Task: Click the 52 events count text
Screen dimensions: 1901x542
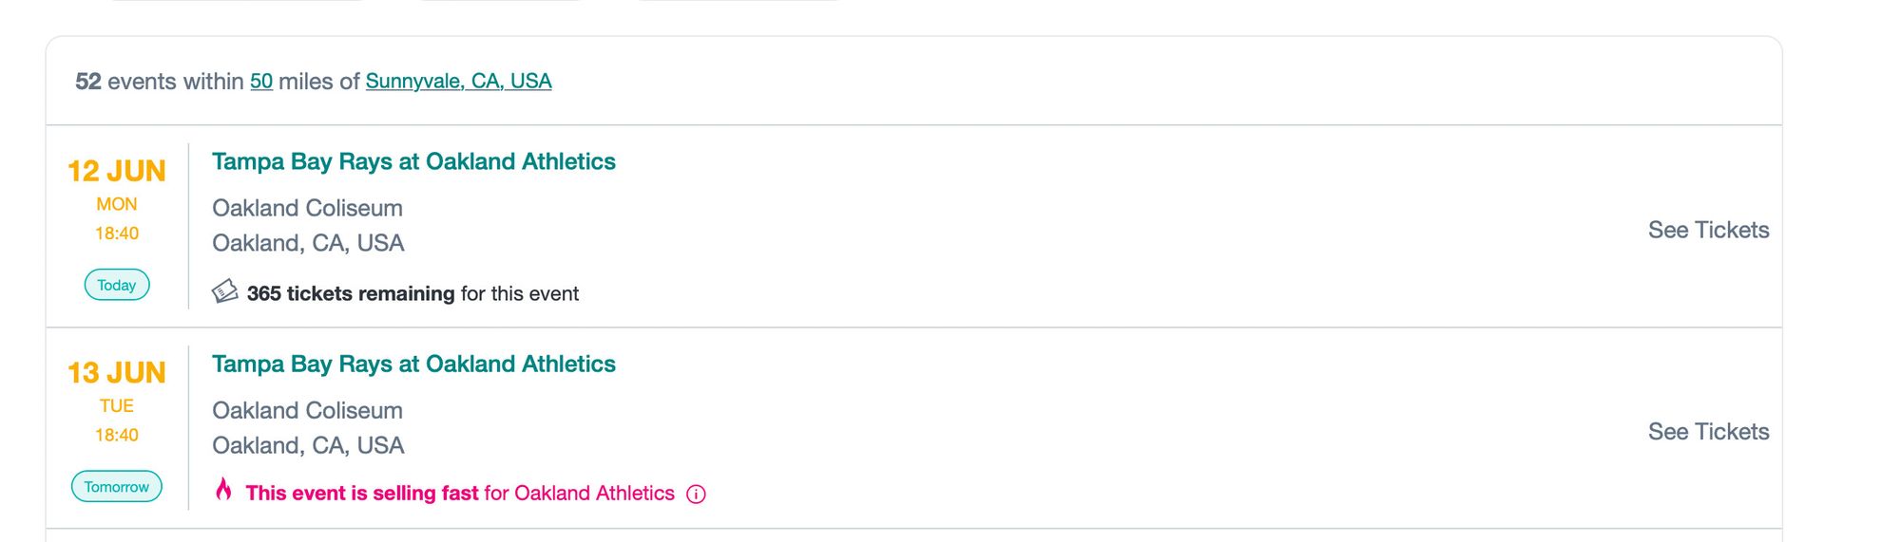Action: 126,82
